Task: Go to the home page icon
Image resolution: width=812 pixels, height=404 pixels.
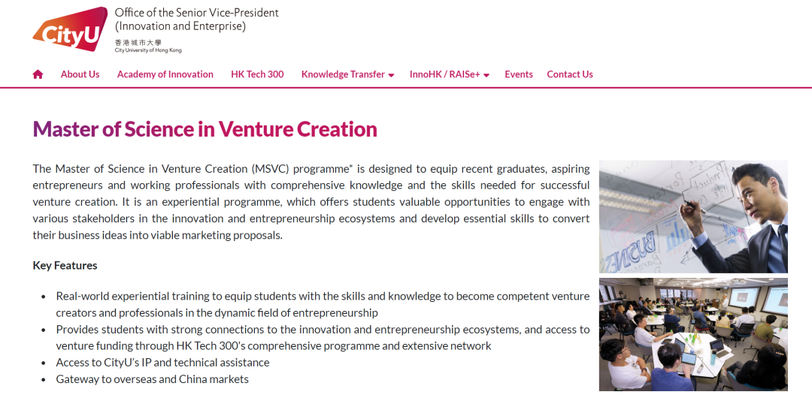Action: pyautogui.click(x=38, y=74)
